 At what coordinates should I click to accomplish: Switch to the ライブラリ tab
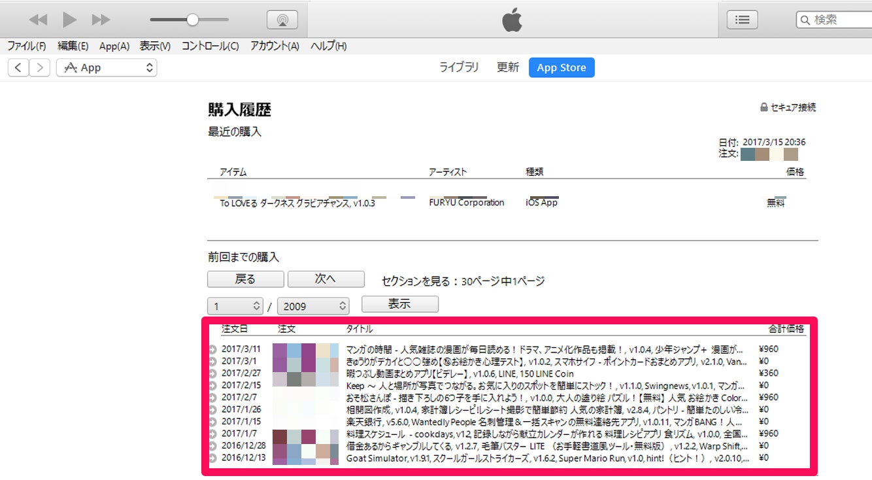point(459,67)
